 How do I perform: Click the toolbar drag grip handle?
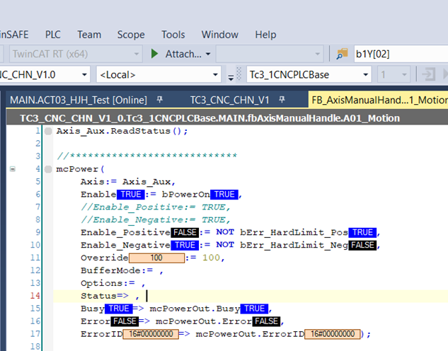239,74
